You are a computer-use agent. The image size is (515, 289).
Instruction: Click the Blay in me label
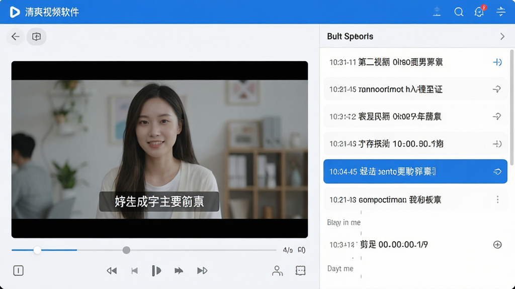[344, 222]
